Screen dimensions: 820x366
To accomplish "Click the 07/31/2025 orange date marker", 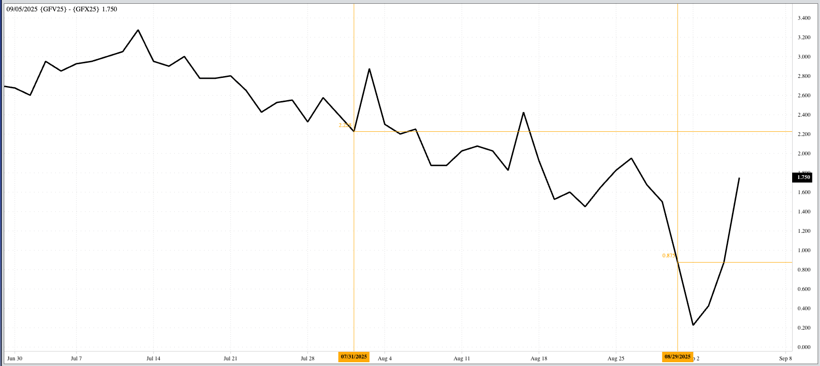I will (x=354, y=357).
